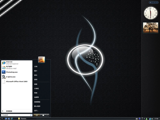This screenshot has width=160, height=120.
Task: Click the network connection tray icon
Action: tap(150, 119)
